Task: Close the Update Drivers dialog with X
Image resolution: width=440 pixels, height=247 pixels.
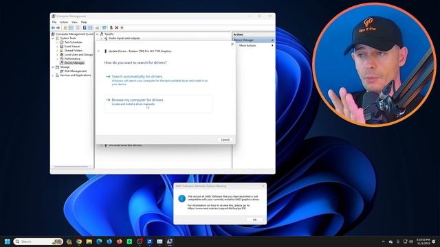Action: 232,44
